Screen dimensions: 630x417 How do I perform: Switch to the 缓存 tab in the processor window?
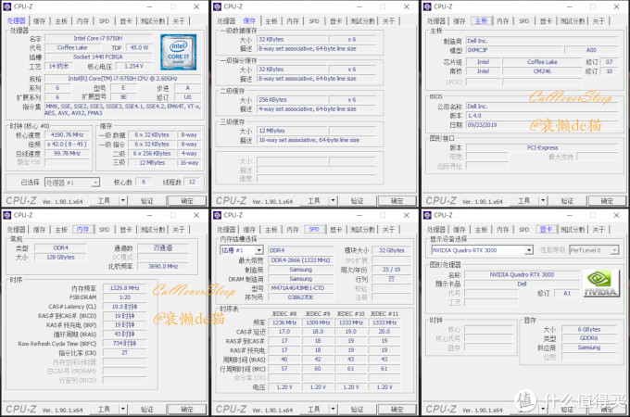click(x=39, y=21)
